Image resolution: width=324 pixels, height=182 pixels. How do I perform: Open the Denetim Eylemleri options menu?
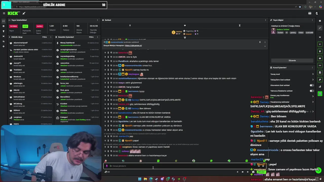click(97, 37)
